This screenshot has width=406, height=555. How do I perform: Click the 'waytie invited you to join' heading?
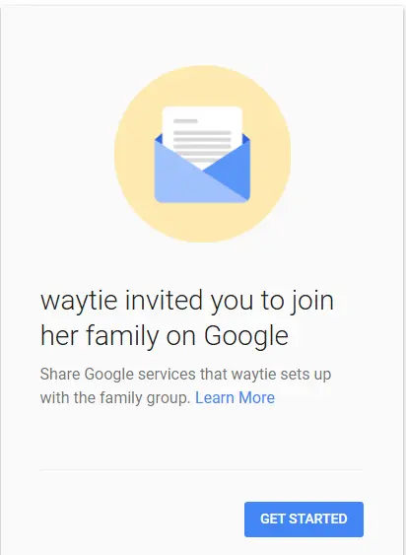(x=187, y=302)
